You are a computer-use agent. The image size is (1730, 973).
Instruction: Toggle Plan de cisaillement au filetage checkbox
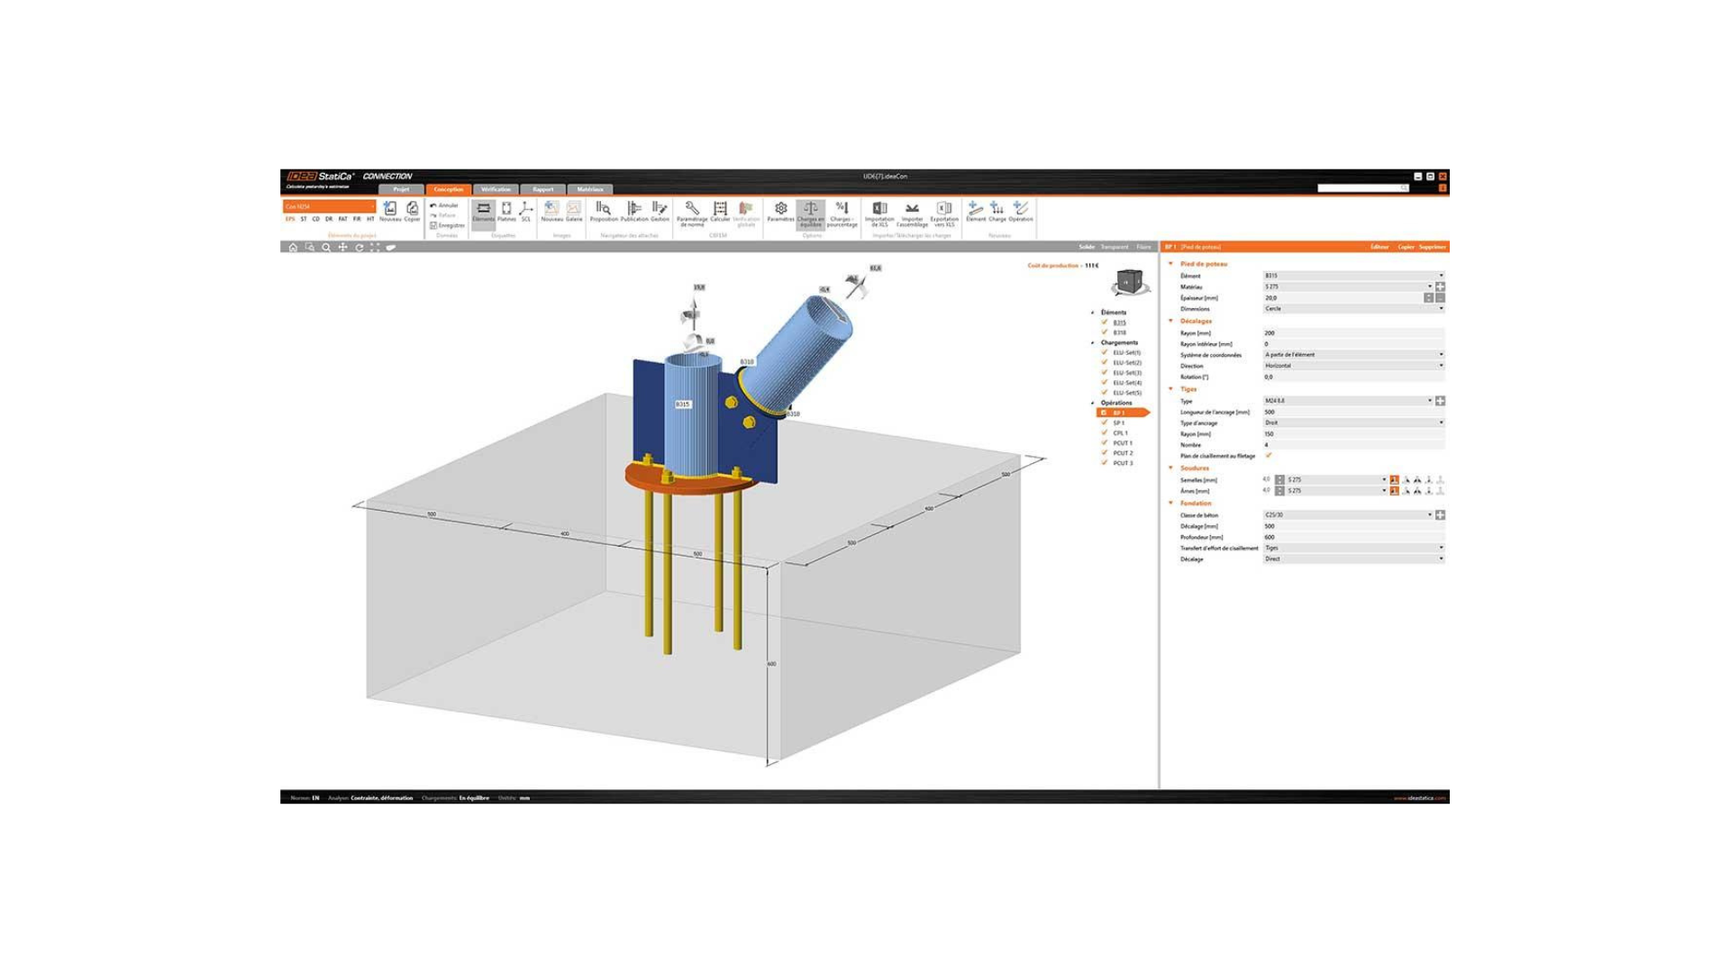tap(1269, 456)
